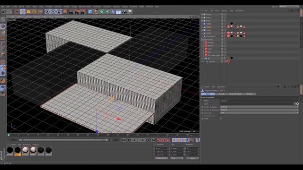
Task: Open MoGraph menu in main menu bar
Action: pyautogui.click(x=97, y=7)
